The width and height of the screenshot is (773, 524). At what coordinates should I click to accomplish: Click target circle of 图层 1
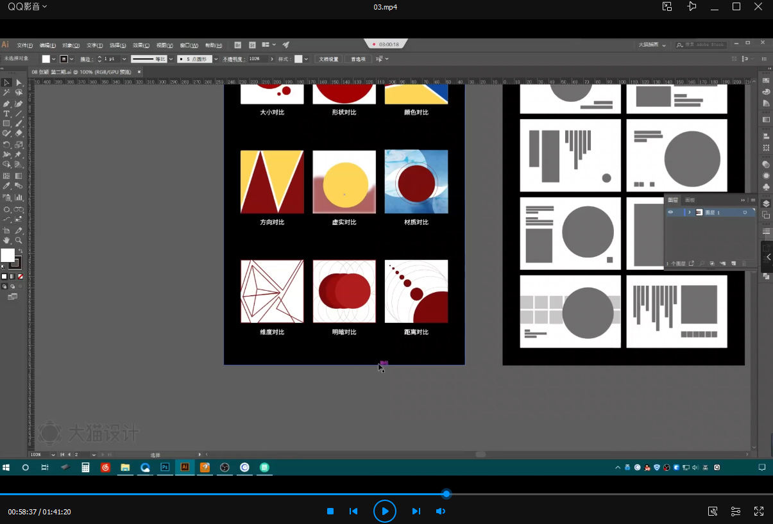pyautogui.click(x=745, y=212)
